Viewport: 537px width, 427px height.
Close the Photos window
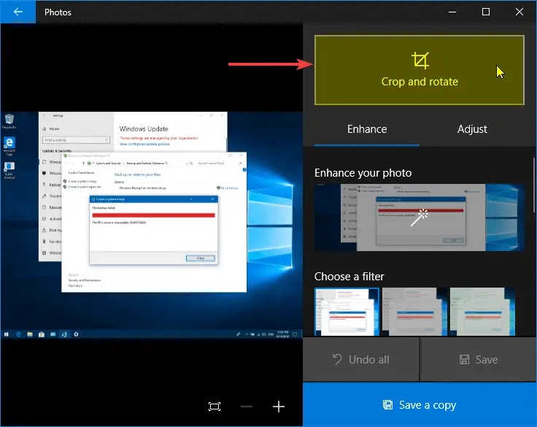(x=519, y=12)
